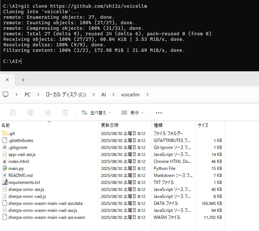Click the rename icon in the toolbar
The width and height of the screenshot is (259, 231).
point(30,113)
